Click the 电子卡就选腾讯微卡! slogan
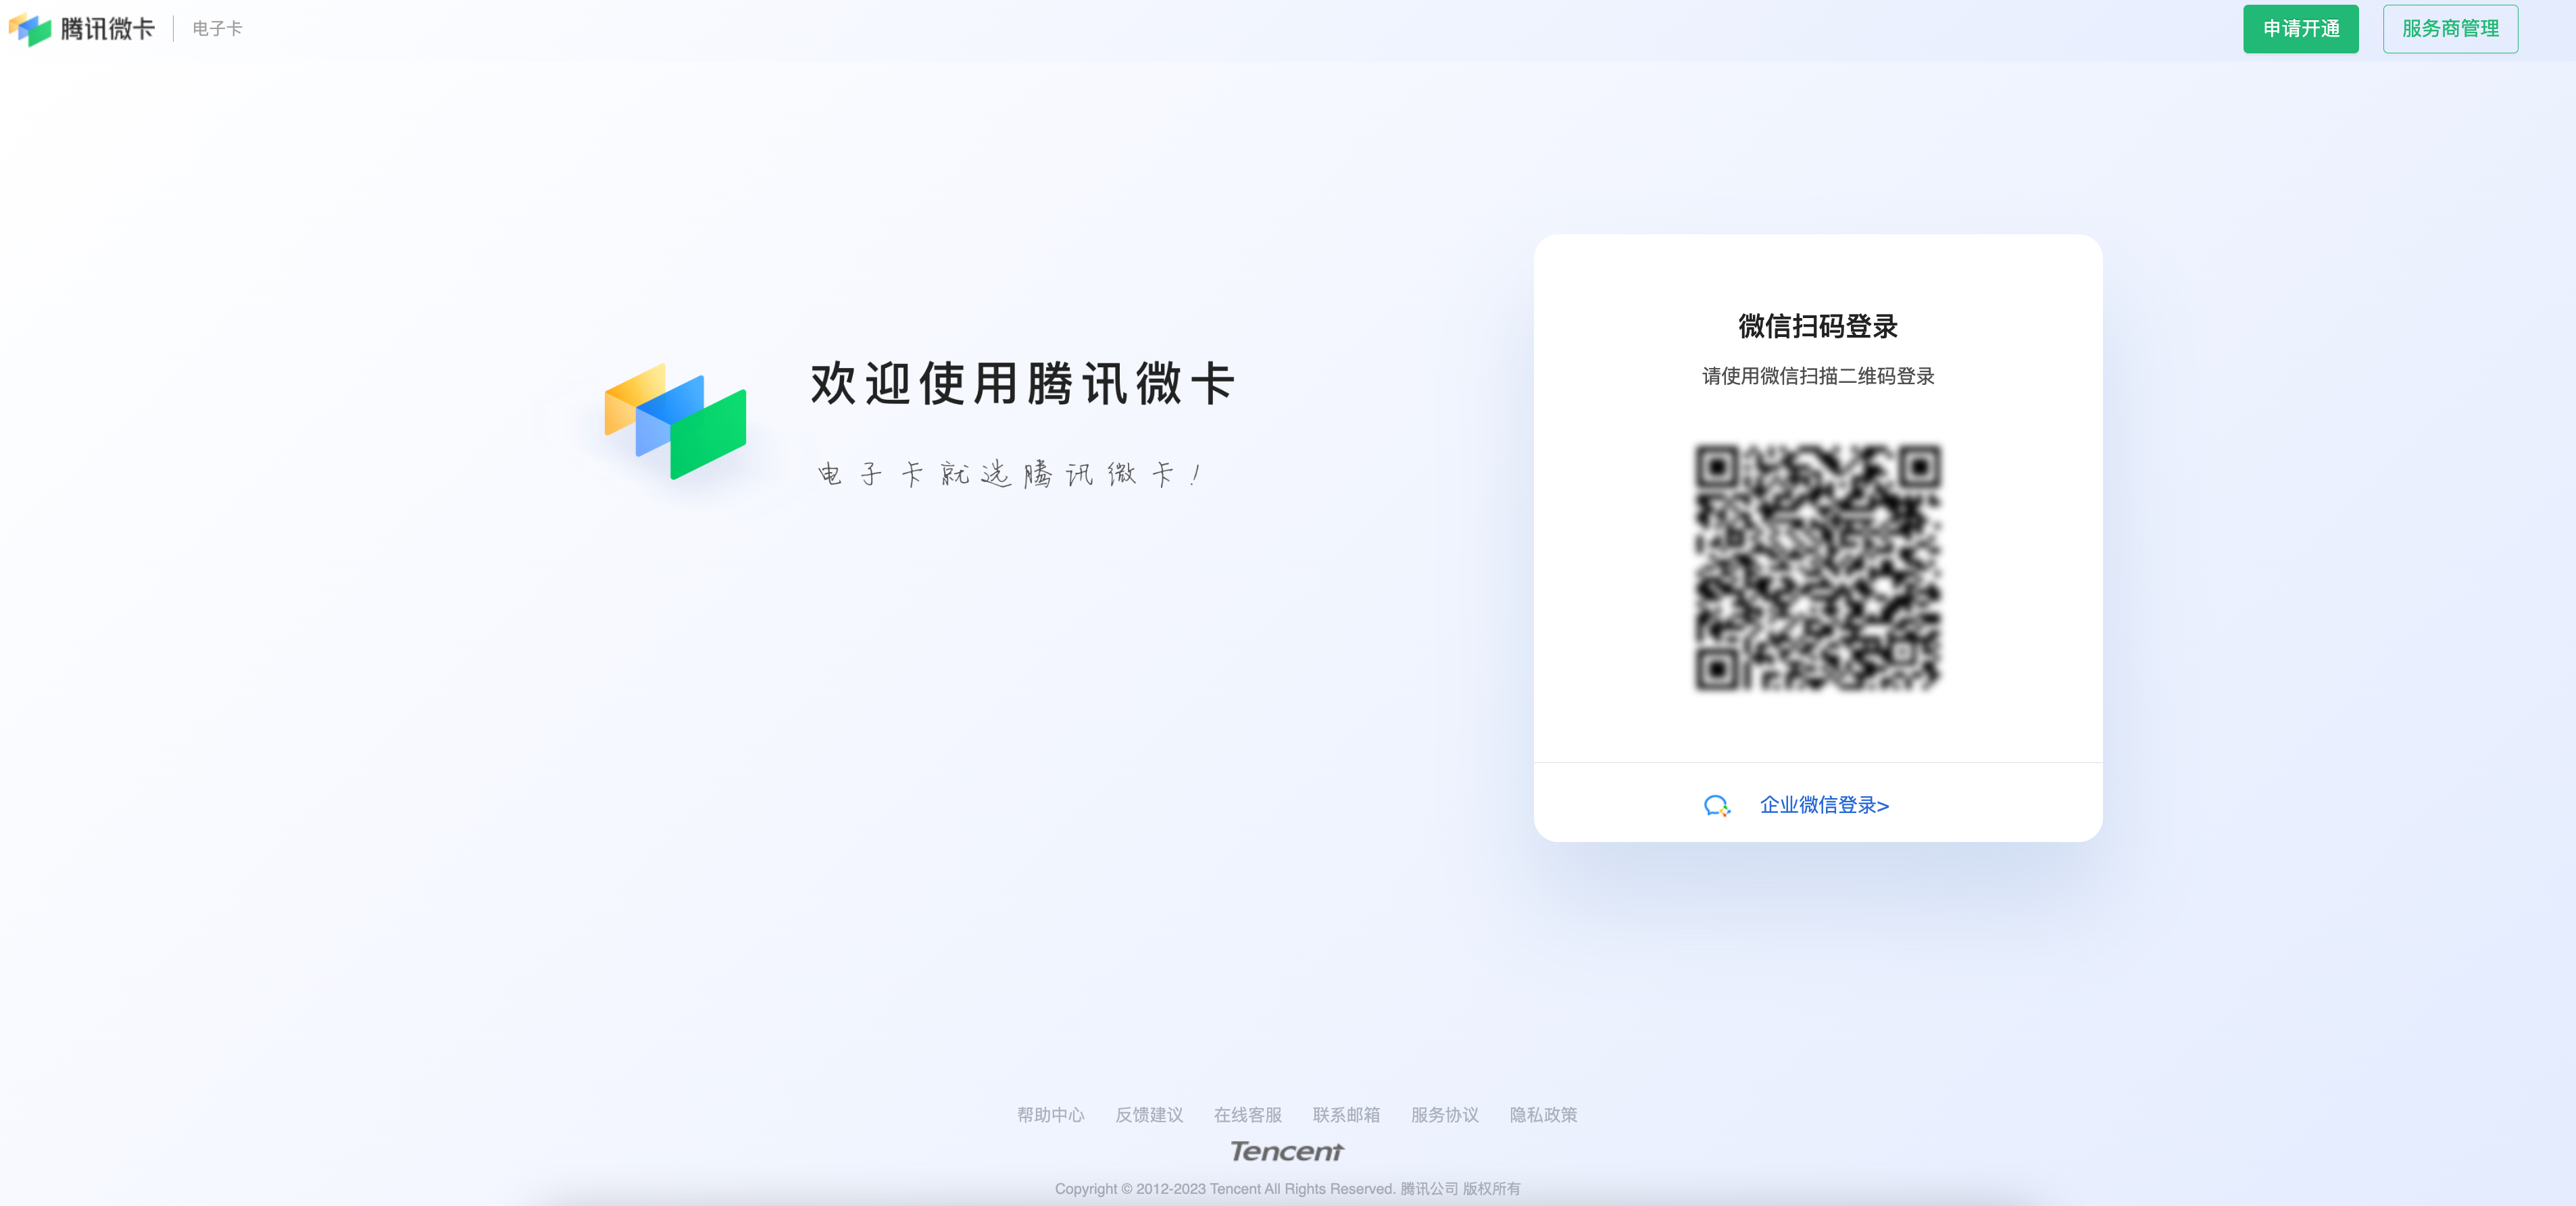 point(1010,473)
